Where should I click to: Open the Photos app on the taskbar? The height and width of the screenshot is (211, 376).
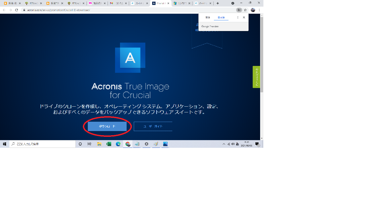pyautogui.click(x=165, y=144)
